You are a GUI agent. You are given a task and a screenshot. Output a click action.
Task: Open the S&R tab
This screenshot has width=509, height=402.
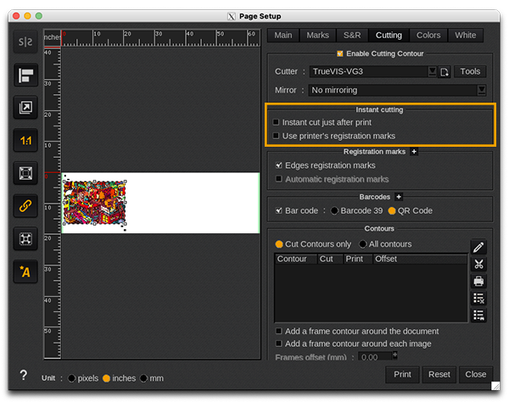coord(351,35)
